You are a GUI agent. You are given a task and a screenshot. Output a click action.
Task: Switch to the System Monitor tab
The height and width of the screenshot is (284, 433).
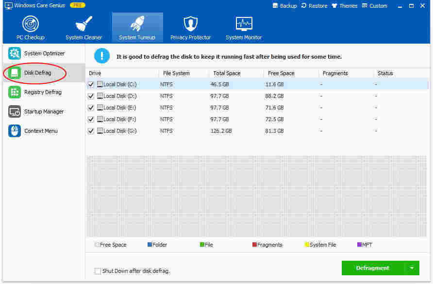[x=244, y=28]
